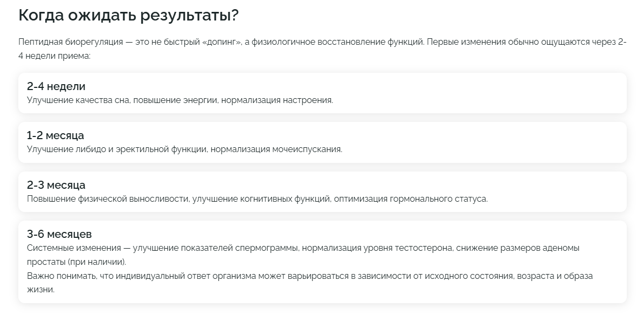The image size is (644, 315).
Task: Click the line "простаты (при наличии)."
Action: (x=76, y=262)
